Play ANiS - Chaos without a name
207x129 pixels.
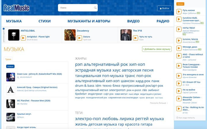click(x=179, y=56)
